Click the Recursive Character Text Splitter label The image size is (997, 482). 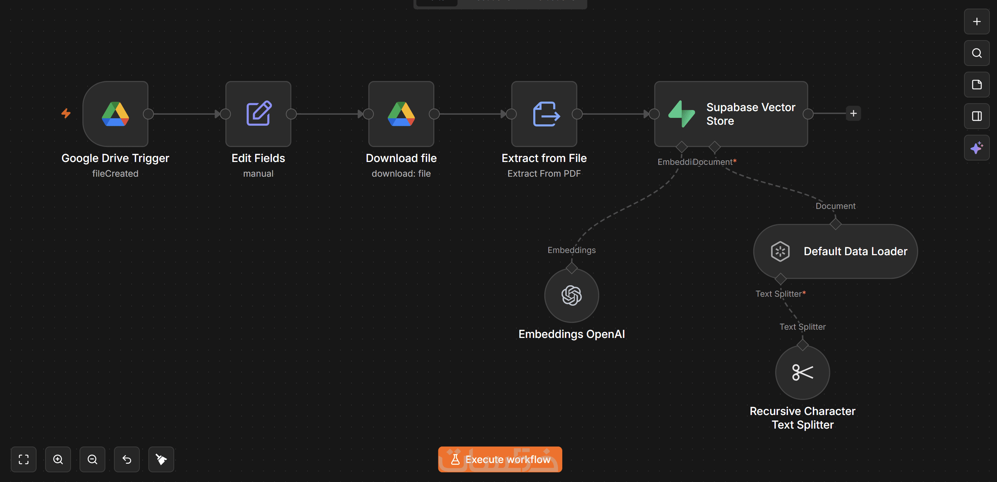click(x=803, y=418)
